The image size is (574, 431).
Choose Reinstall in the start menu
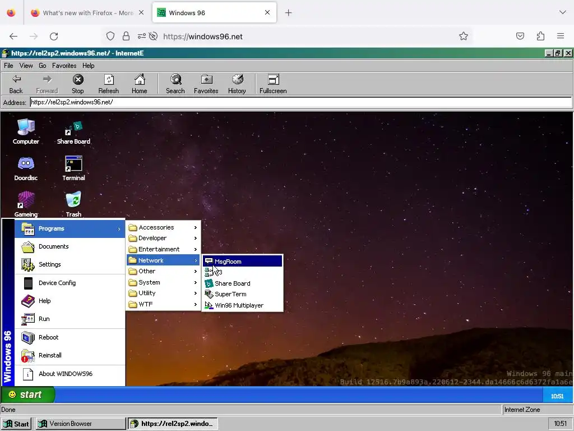click(x=70, y=355)
